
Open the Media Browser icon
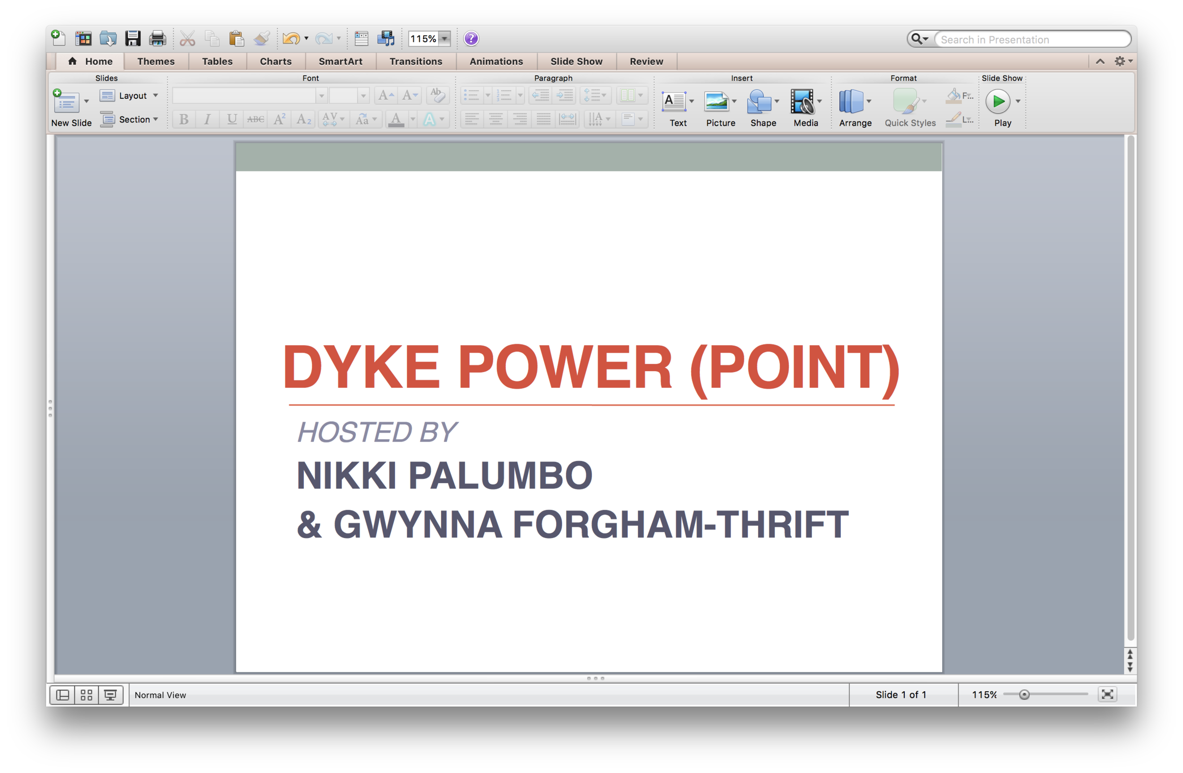click(386, 38)
